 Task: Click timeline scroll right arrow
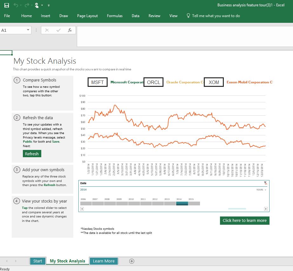(x=266, y=209)
